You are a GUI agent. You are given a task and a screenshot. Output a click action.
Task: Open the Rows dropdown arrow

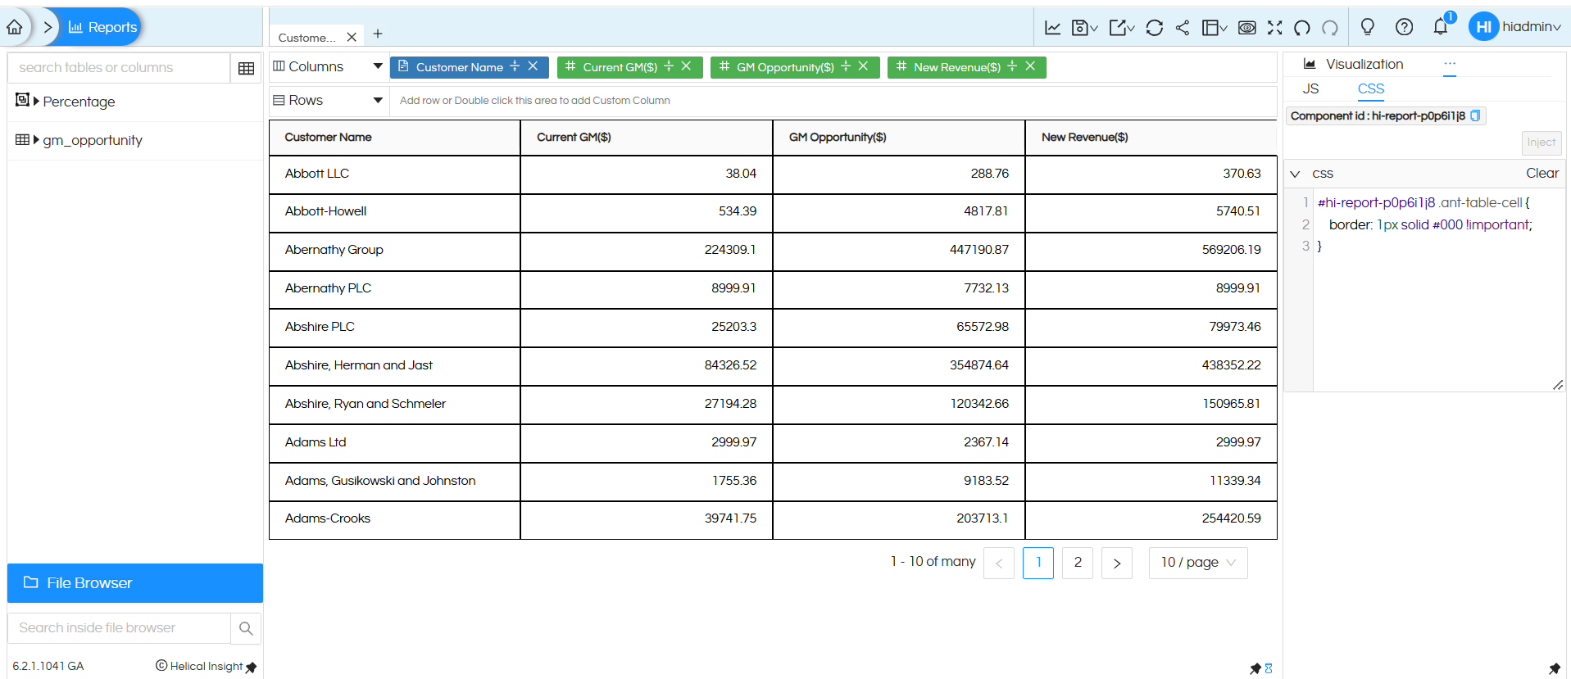coord(378,100)
